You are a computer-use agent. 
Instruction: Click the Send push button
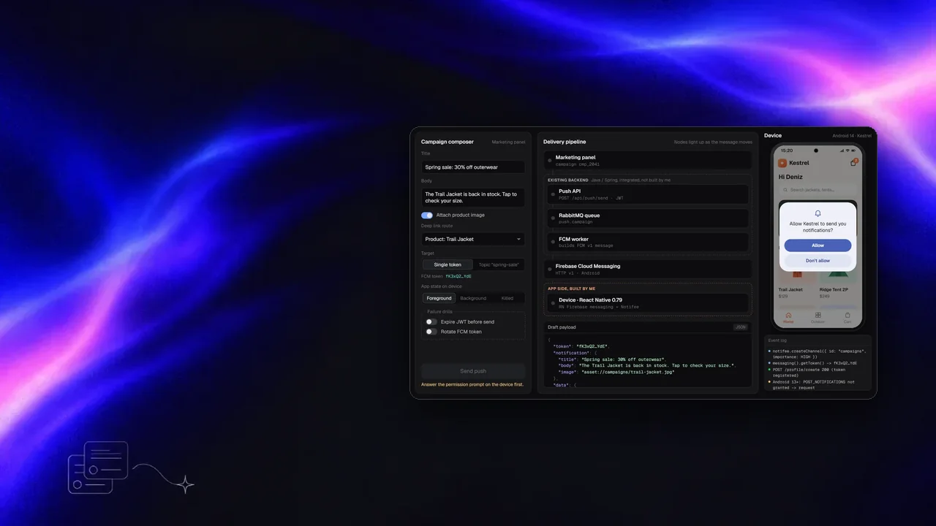[473, 371]
